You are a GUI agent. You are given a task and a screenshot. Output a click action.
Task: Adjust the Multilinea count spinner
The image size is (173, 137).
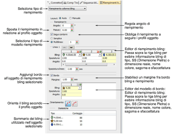tap(77, 42)
